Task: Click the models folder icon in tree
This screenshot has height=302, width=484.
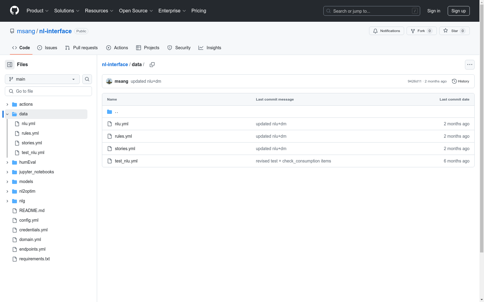Action: pos(15,182)
